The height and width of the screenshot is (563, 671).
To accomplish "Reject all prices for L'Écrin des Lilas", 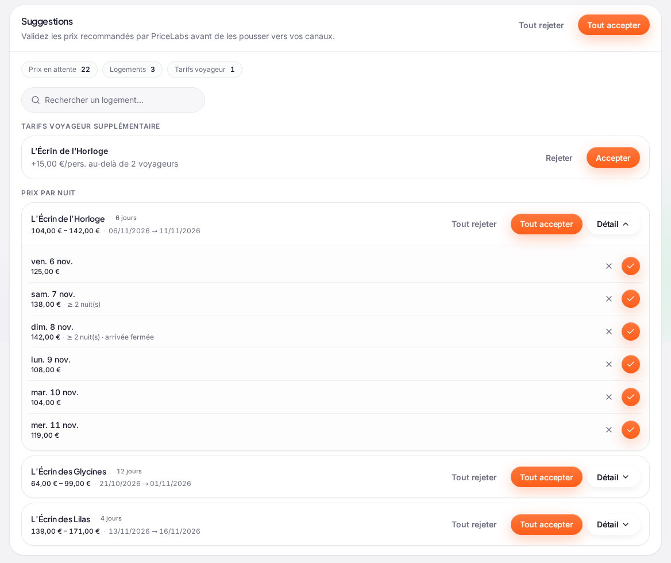I will pos(474,525).
